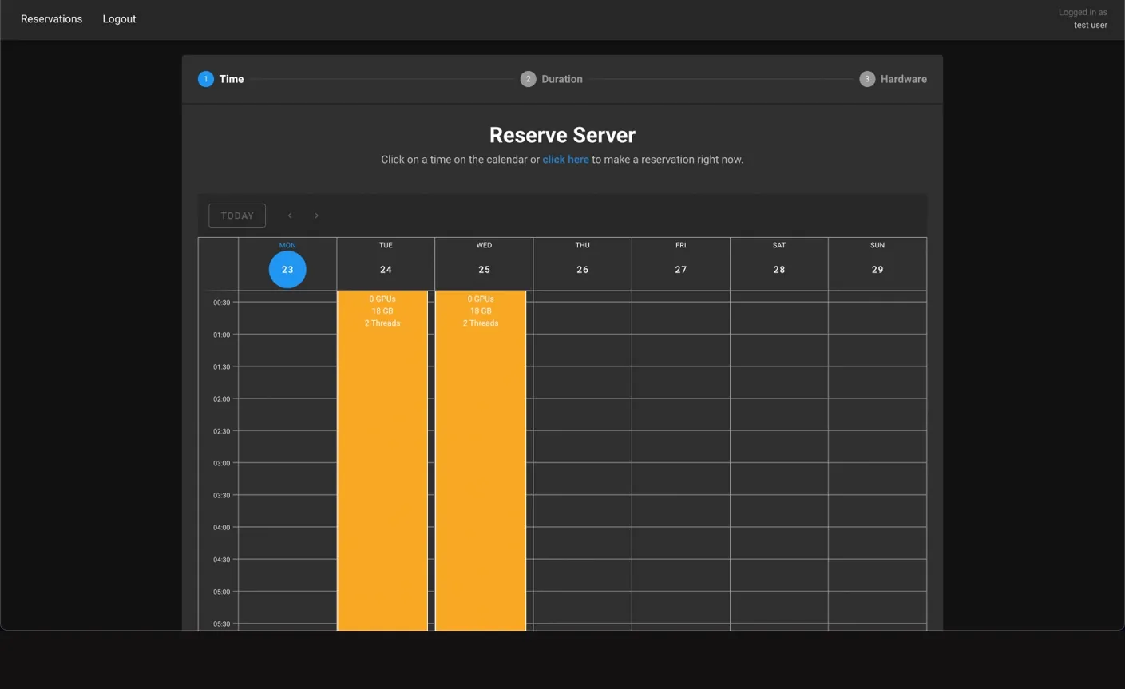1125x689 pixels.
Task: Click the 02:30 time label
Action: [221, 431]
